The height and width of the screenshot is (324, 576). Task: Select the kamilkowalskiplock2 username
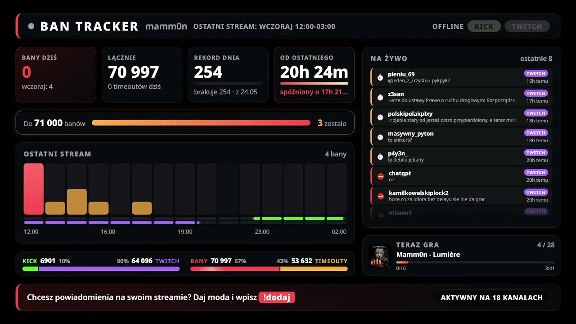(418, 193)
